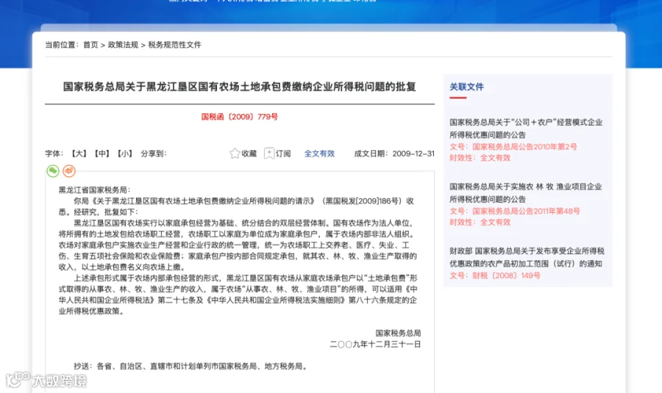Open related notice on 实施农 林 牧 渔业项目
This screenshot has height=393, width=662.
[x=526, y=192]
